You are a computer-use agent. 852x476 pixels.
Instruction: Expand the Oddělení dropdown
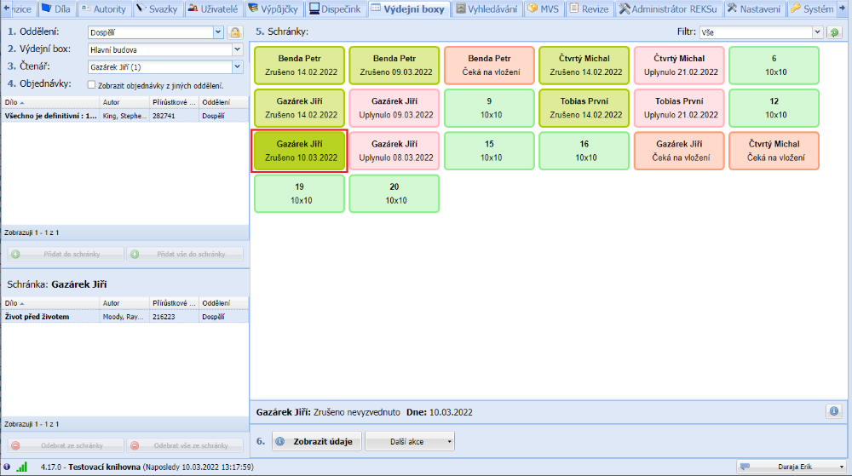[218, 32]
